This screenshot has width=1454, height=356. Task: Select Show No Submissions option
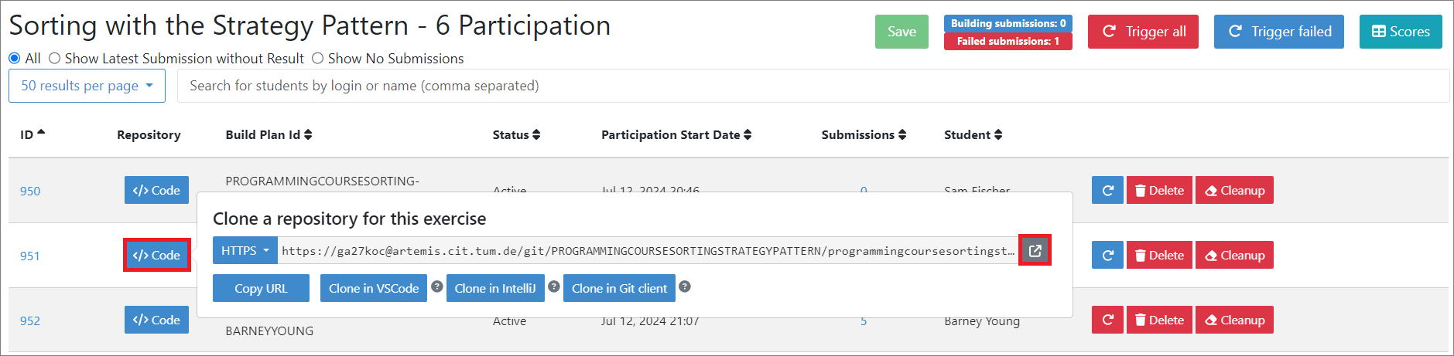318,59
